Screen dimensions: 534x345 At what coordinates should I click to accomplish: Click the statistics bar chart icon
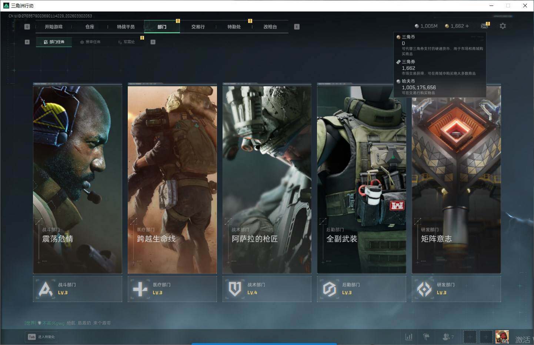coord(409,336)
